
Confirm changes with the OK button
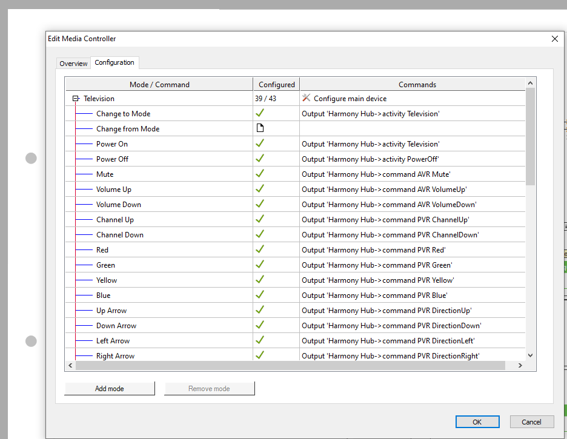pyautogui.click(x=477, y=422)
